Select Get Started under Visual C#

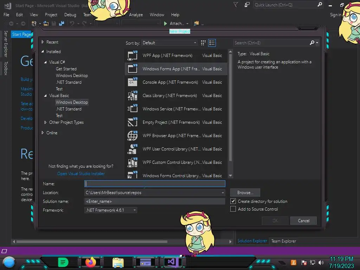66,69
